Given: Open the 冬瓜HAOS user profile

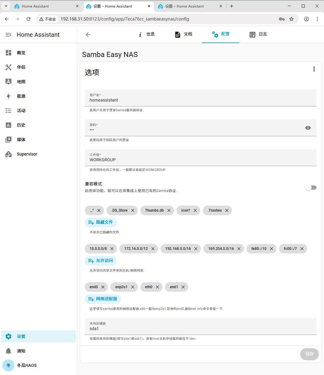Looking at the screenshot, I should point(39,365).
